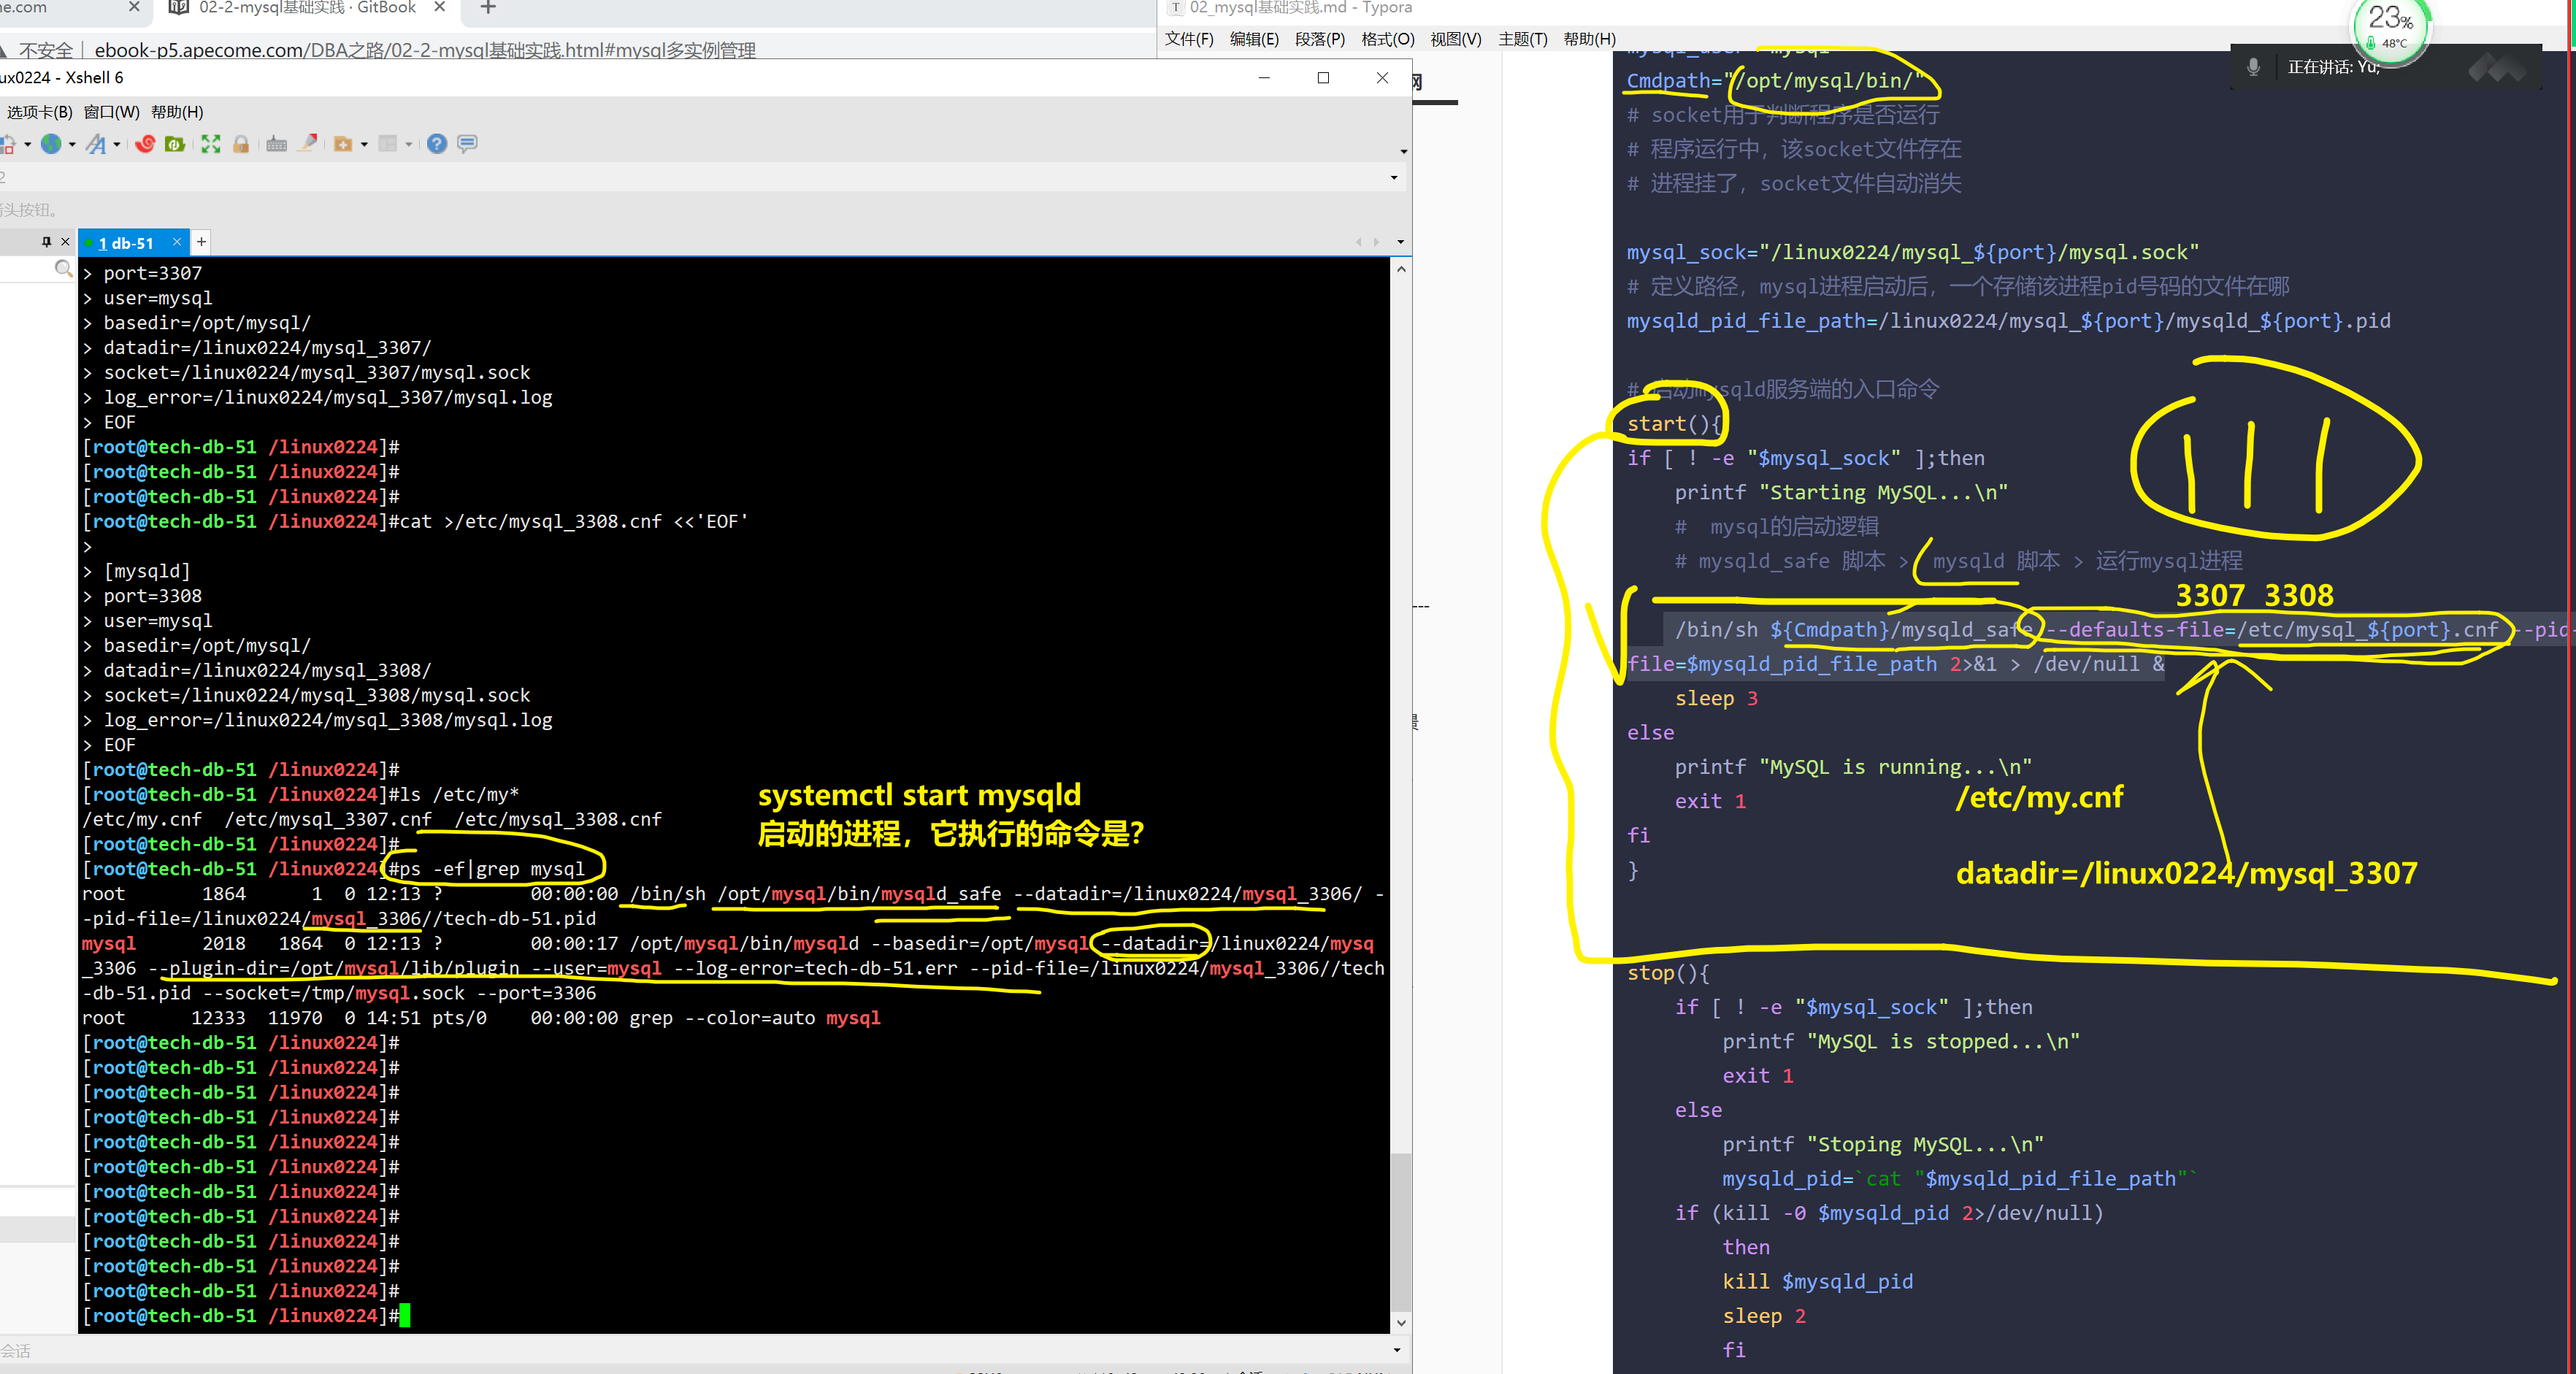The height and width of the screenshot is (1374, 2576).
Task: Click the search magnifier in the left panel
Action: pyautogui.click(x=63, y=268)
